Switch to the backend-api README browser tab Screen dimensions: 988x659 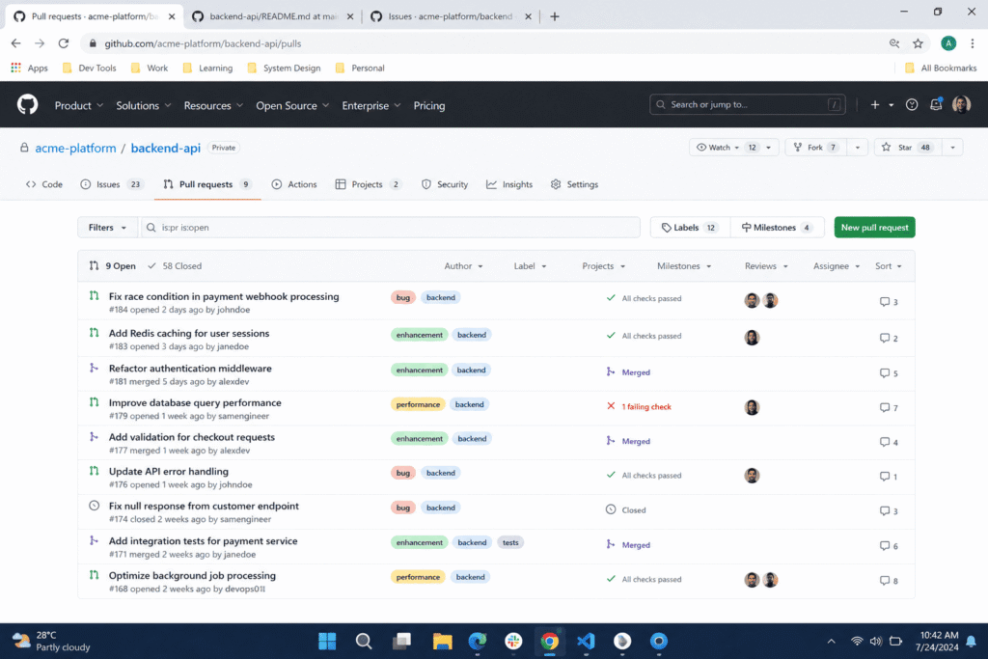point(273,16)
